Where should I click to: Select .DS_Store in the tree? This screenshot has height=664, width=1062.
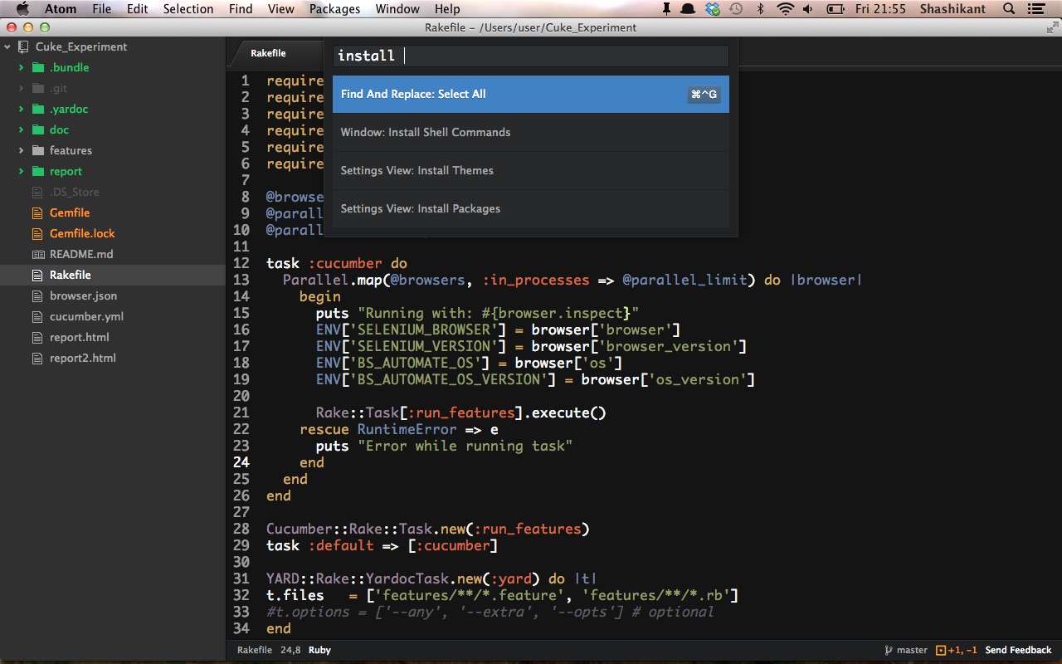[74, 192]
